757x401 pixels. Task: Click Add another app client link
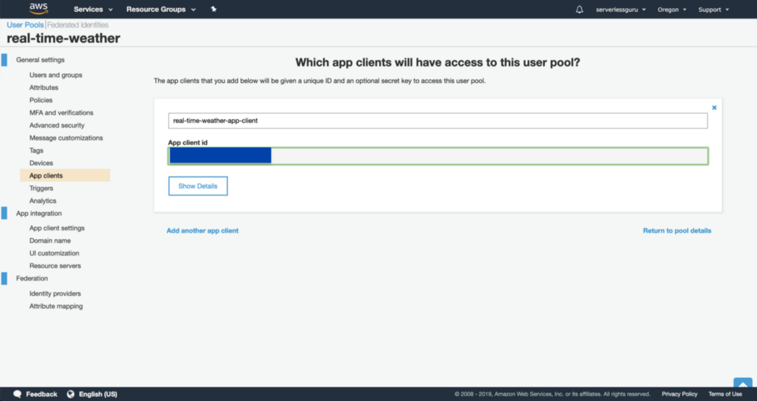tap(203, 230)
